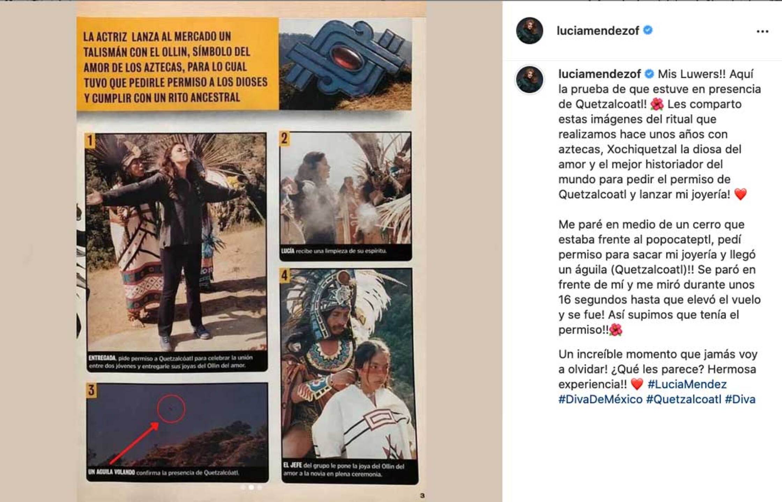
Task: Click the yellow headline text box
Action: click(178, 64)
